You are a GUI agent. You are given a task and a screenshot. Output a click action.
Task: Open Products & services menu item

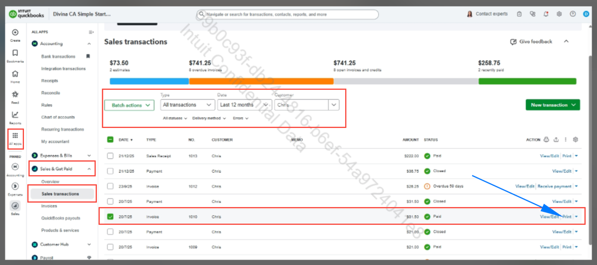60,230
